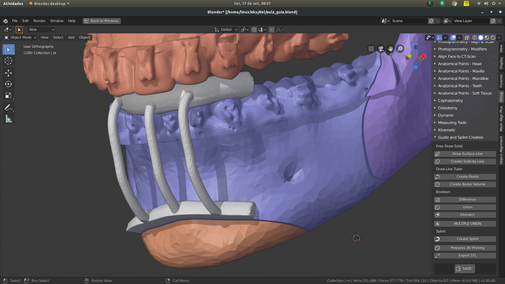Click the Blender logo menu icon
Image resolution: width=505 pixels, height=284 pixels.
point(5,21)
